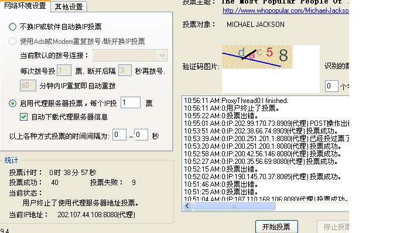Click the 投票成功 count 40

54,183
